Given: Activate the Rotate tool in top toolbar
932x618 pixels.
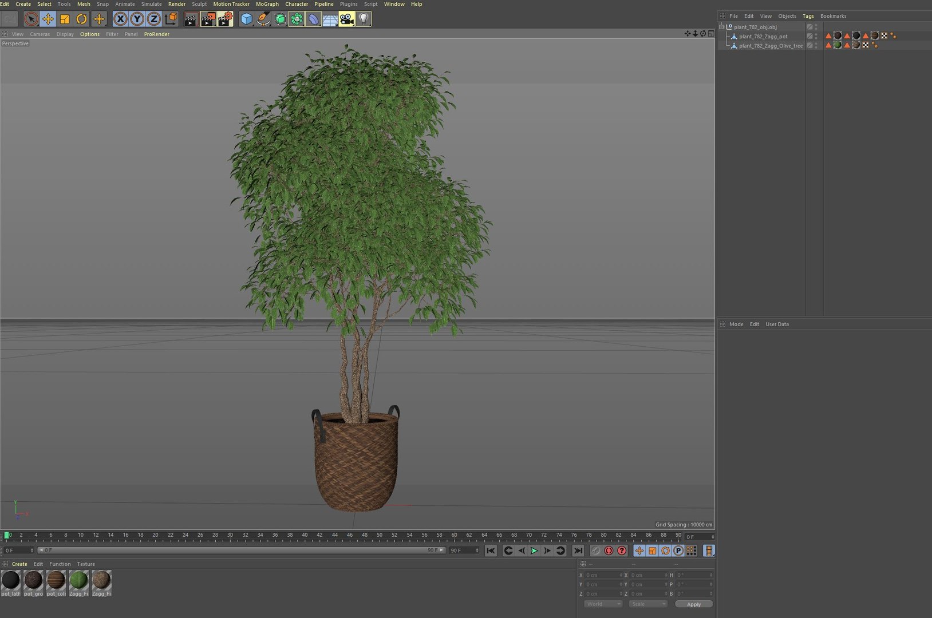Looking at the screenshot, I should point(82,19).
